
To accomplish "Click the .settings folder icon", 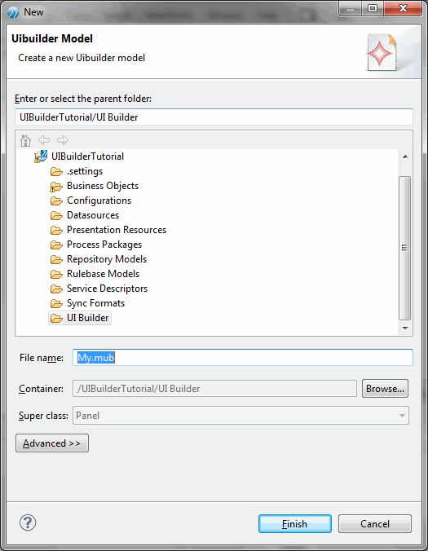I will [x=56, y=171].
